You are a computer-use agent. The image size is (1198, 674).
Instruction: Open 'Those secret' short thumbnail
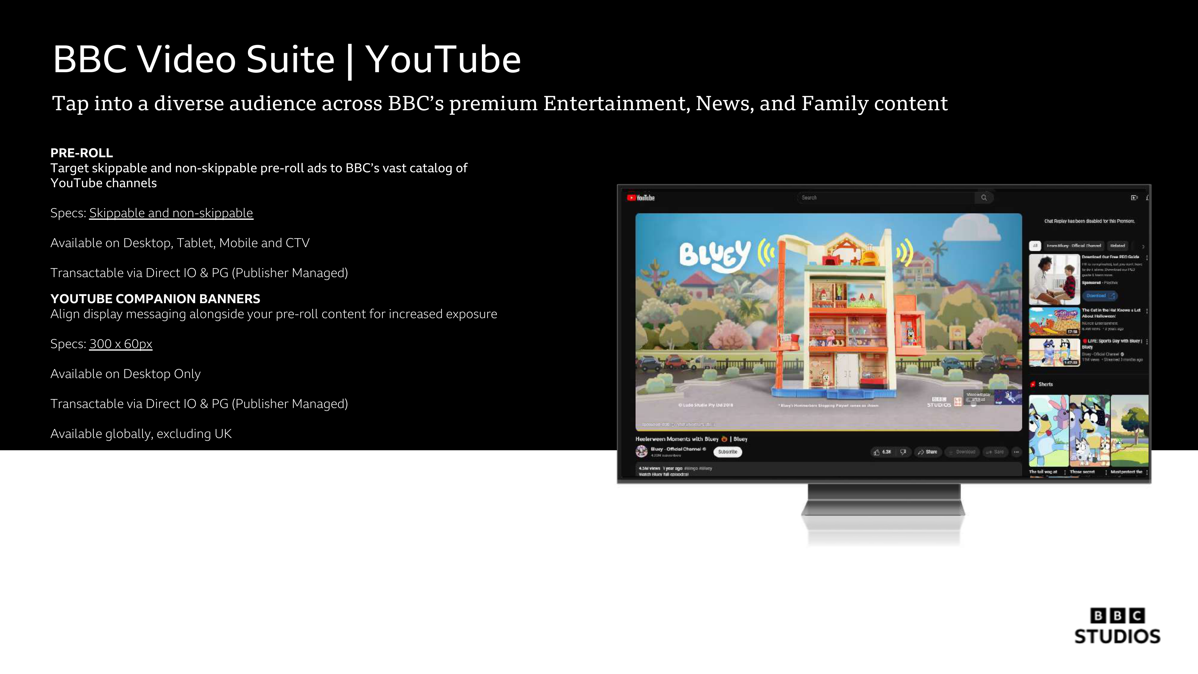click(1090, 431)
